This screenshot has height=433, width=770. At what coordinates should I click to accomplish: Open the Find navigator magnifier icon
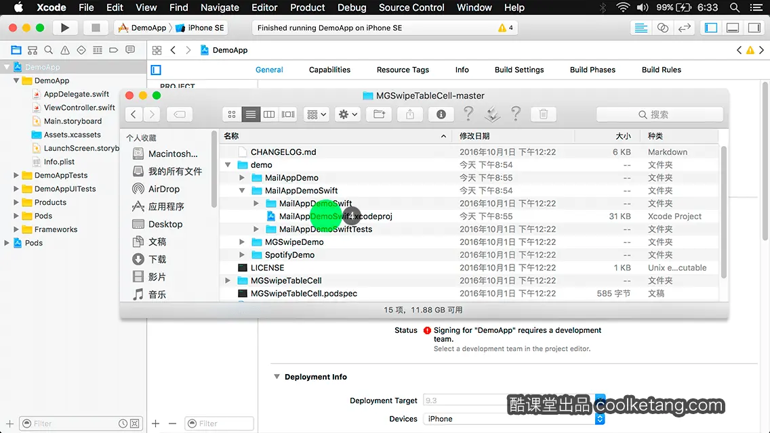click(49, 50)
